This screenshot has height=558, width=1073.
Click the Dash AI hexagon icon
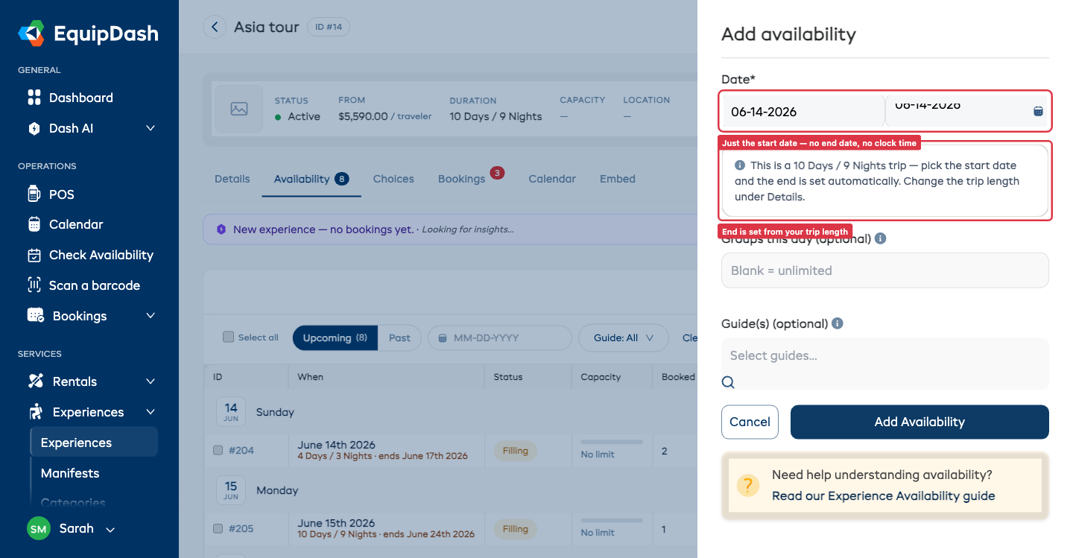coord(34,128)
